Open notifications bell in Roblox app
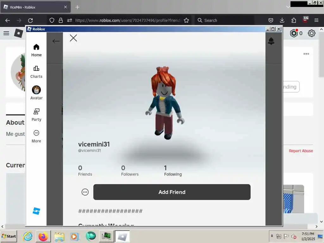The height and width of the screenshot is (243, 324). [271, 41]
